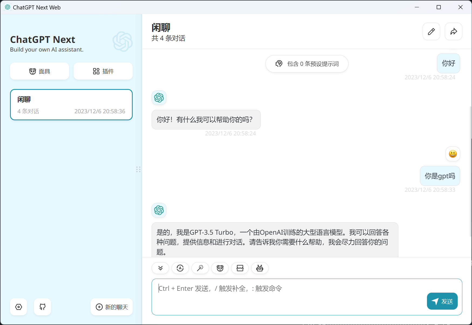Open model selector robot icon
Viewport: 472px width, 325px height.
tap(260, 268)
